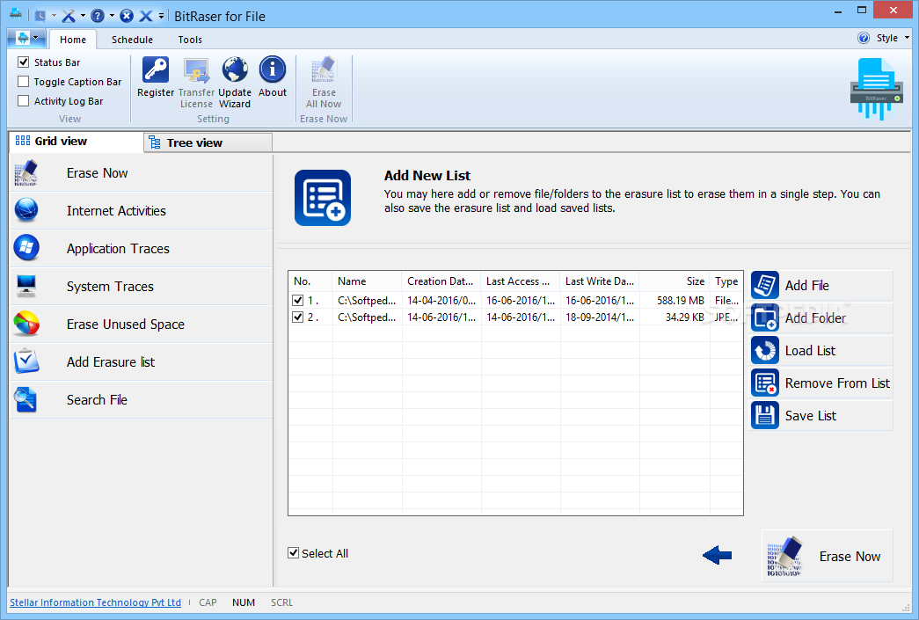Select Erase Now in the sidebar
919x620 pixels.
click(142, 173)
